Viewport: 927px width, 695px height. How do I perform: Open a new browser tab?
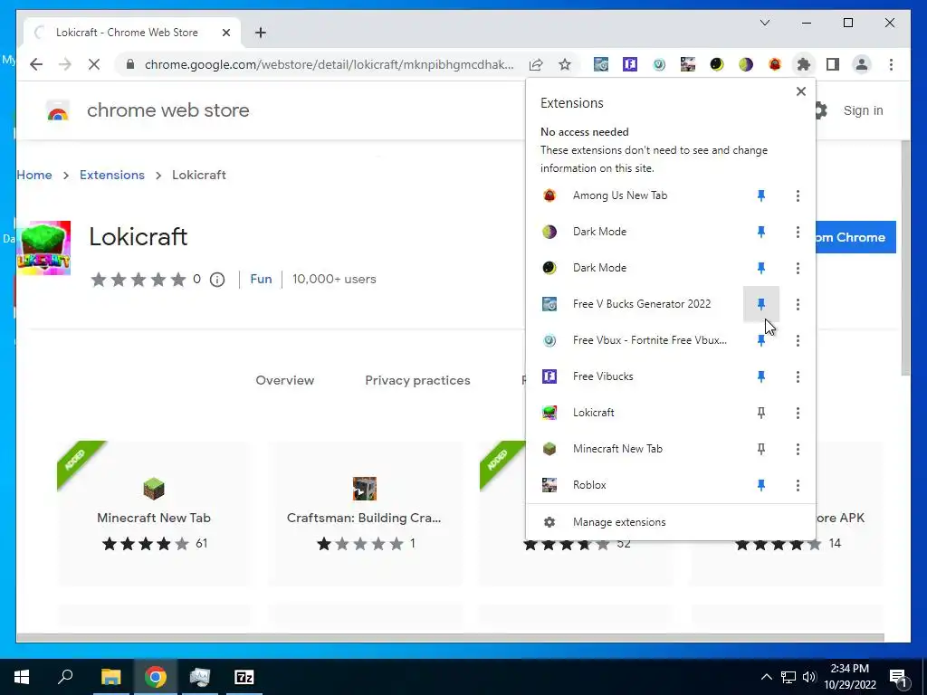[x=260, y=33]
